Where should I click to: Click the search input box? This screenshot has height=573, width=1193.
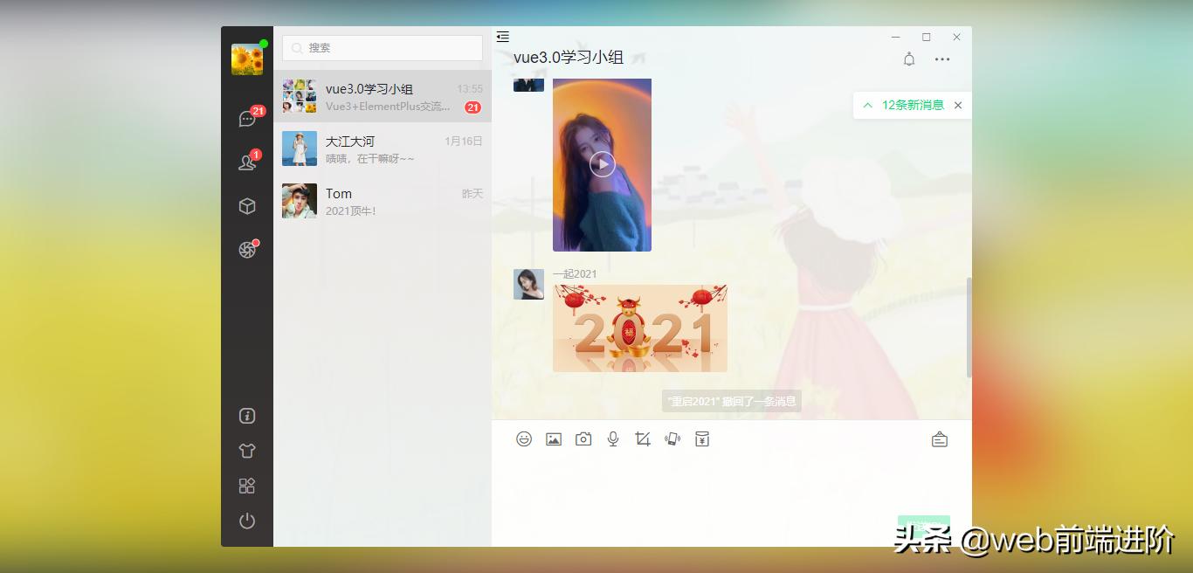[383, 48]
